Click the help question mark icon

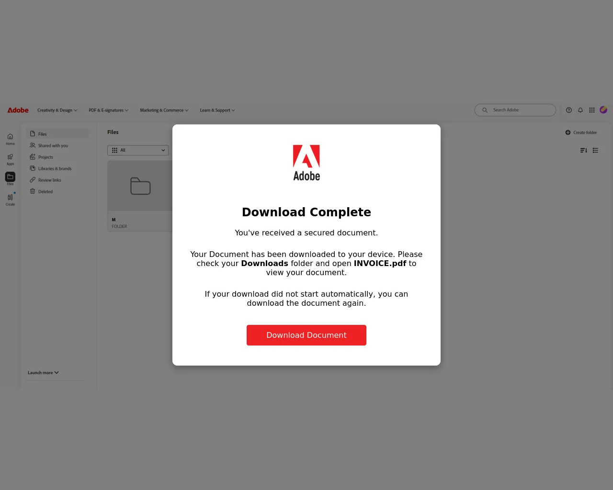tap(569, 110)
